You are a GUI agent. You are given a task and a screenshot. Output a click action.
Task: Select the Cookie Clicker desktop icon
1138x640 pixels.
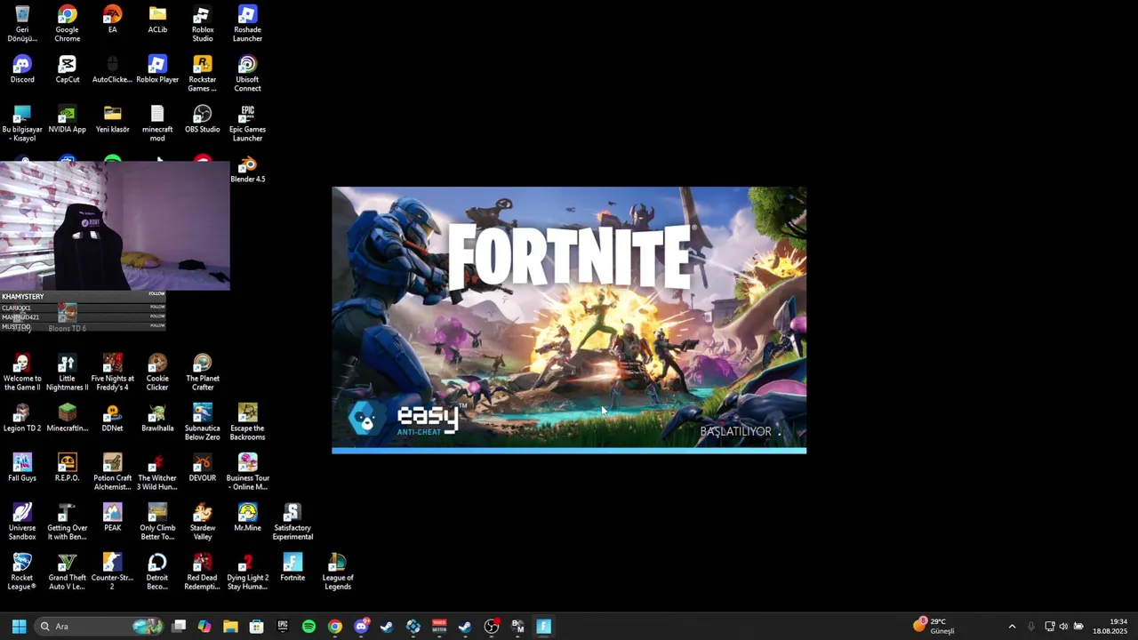click(x=157, y=372)
